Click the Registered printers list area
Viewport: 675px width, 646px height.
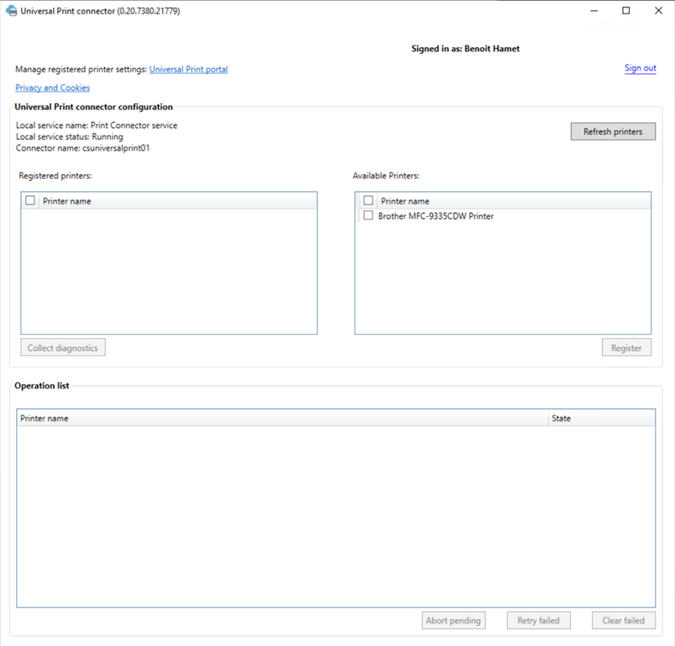pos(168,269)
